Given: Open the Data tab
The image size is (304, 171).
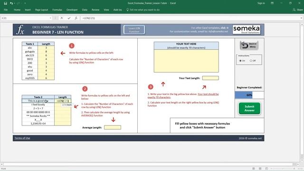Looking at the screenshot, I should (85, 9).
